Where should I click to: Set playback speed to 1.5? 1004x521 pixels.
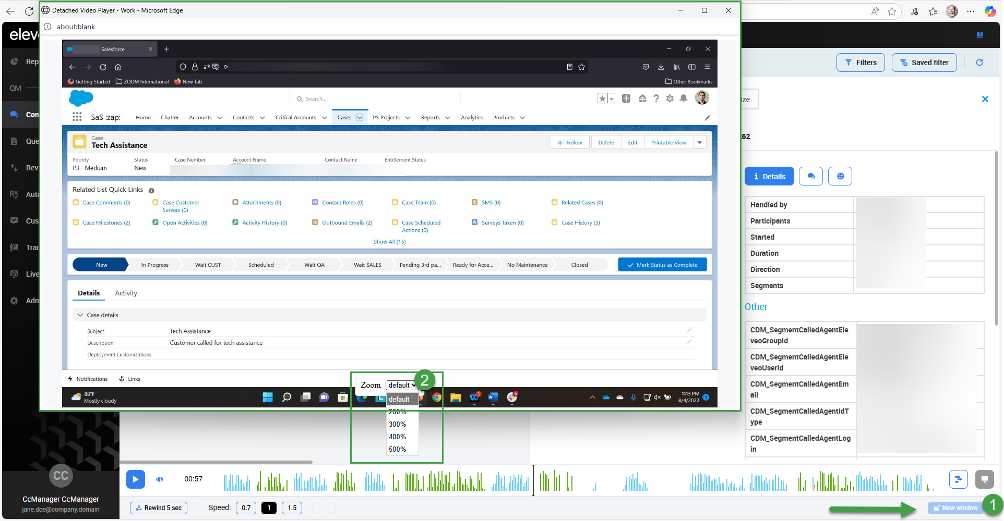point(292,508)
